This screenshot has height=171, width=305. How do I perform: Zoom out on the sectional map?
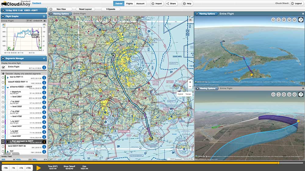tap(190, 87)
